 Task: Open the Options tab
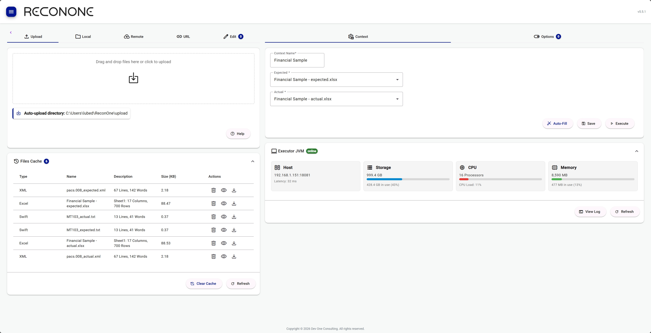point(547,37)
